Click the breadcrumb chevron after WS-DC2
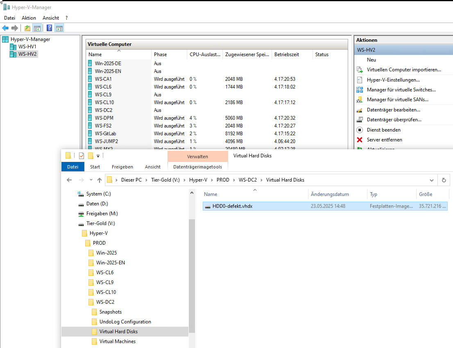This screenshot has width=453, height=348. coord(261,180)
